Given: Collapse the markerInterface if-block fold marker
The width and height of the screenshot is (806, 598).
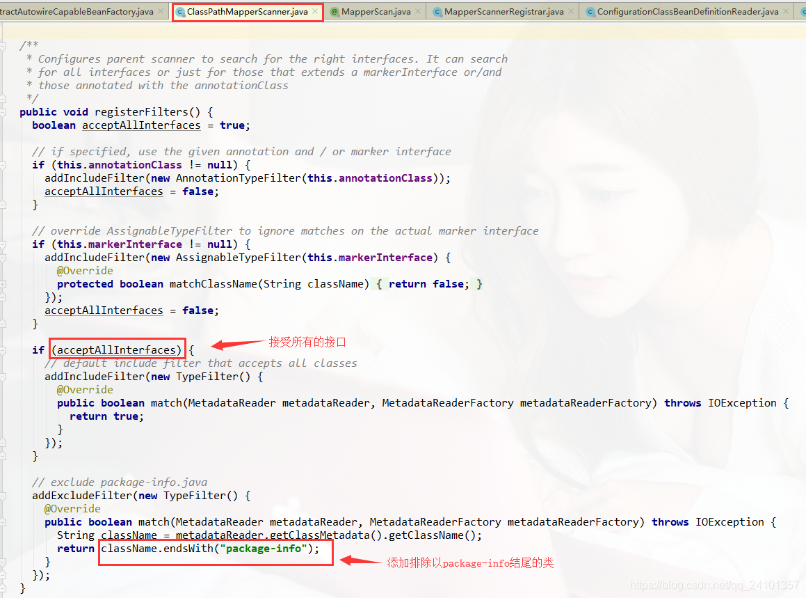Looking at the screenshot, I should tap(3, 244).
